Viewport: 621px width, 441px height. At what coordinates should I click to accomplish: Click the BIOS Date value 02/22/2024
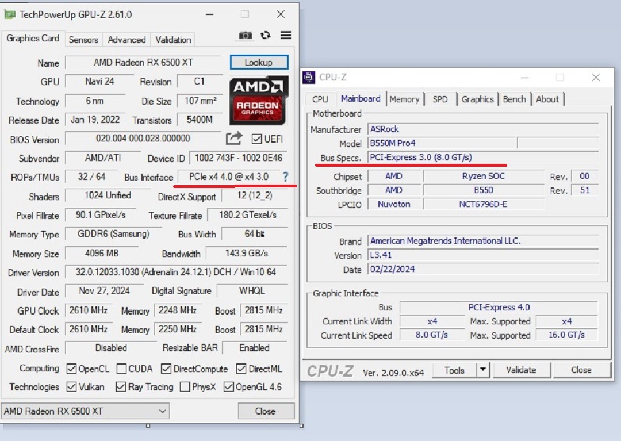point(483,269)
